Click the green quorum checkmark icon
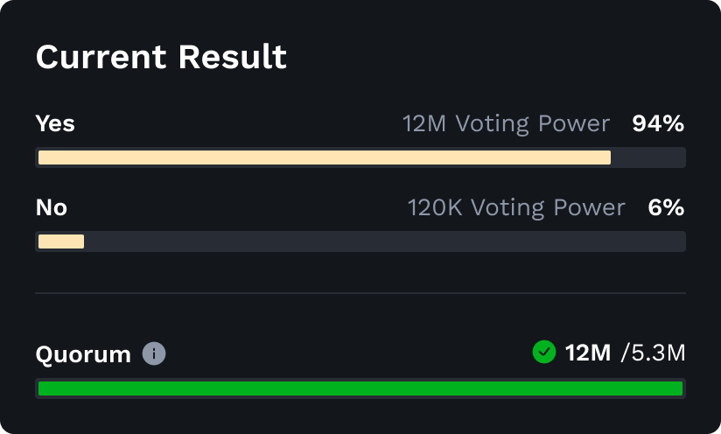This screenshot has height=434, width=721. pyautogui.click(x=544, y=352)
